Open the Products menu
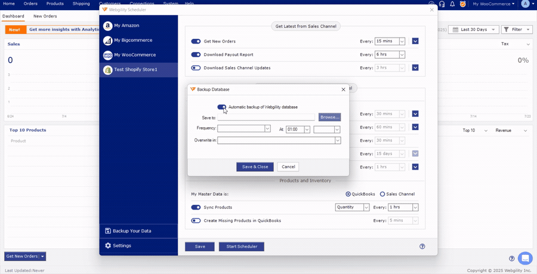537x274 pixels. [55, 4]
